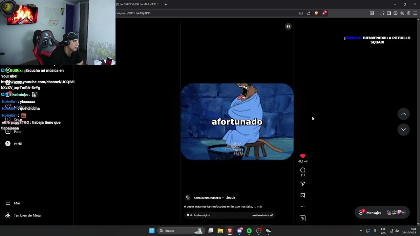This screenshot has width=420, height=236.
Task: Open Discord from the taskbar
Action: 240,231
